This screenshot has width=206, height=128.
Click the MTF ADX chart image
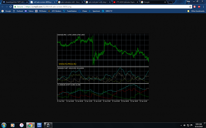[x=103, y=68]
